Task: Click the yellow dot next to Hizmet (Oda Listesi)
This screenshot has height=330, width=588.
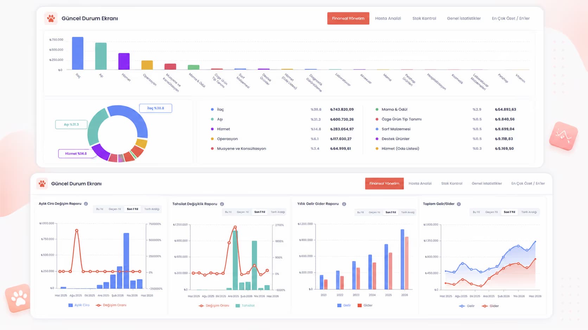Action: [377, 149]
